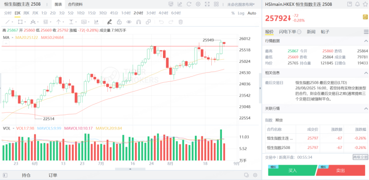369x180 pixels.
Task: Redo the drawing action
Action: [x=171, y=22]
